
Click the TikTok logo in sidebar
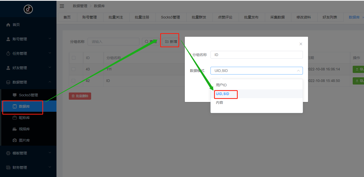pos(28,9)
